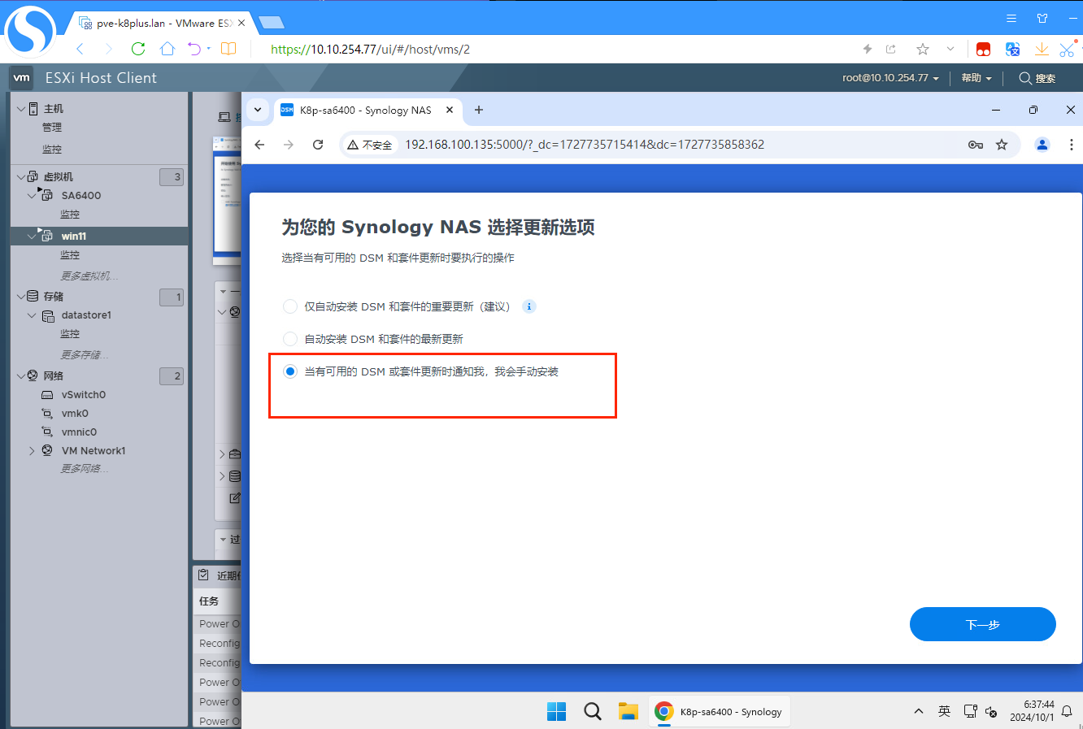The width and height of the screenshot is (1083, 729).
Task: Open the reading mode book icon
Action: click(228, 49)
